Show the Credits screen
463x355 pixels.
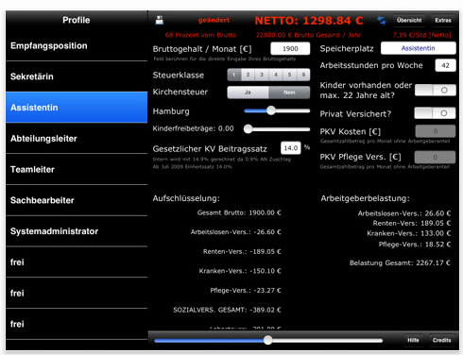tap(441, 340)
